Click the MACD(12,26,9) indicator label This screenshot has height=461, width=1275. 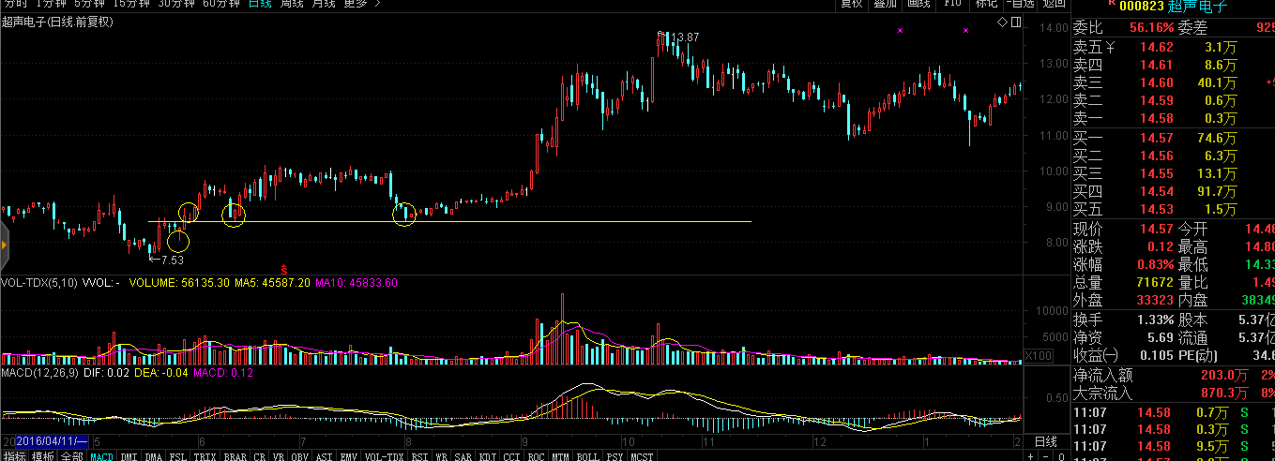tap(38, 373)
